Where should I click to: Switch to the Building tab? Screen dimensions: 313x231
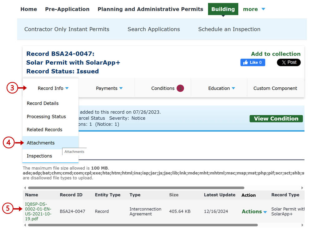point(223,9)
